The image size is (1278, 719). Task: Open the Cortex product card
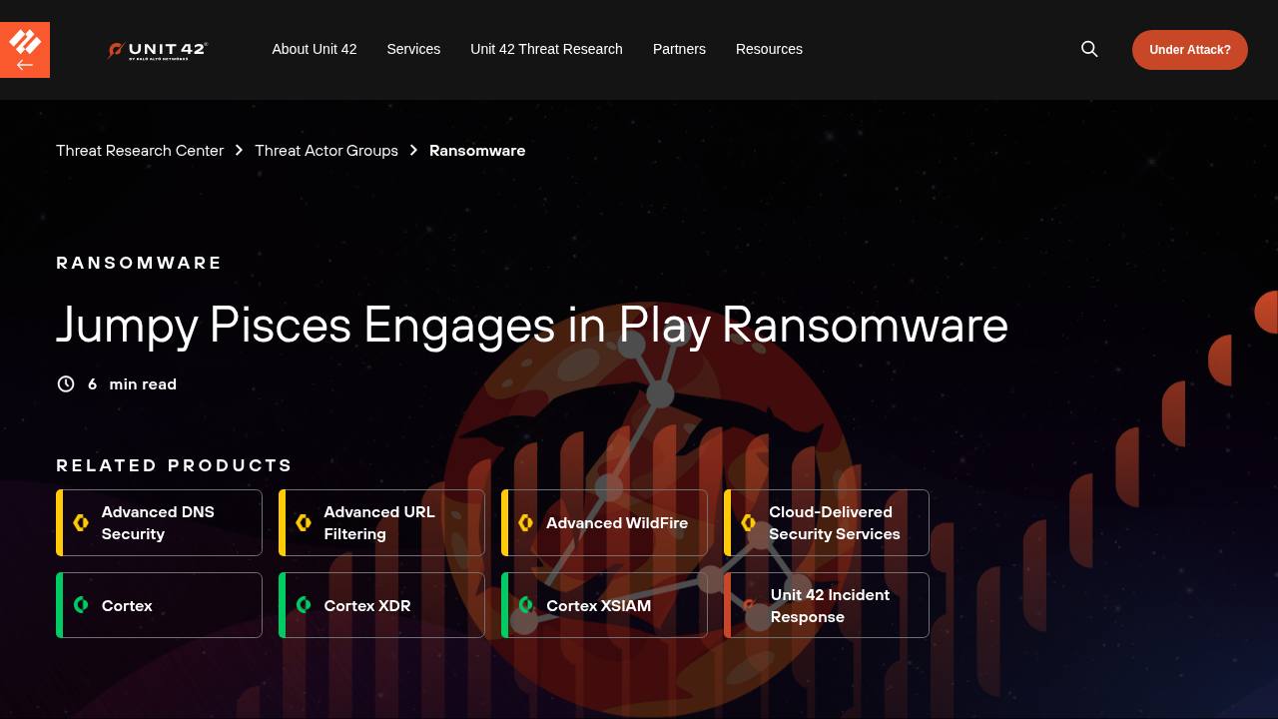point(159,605)
